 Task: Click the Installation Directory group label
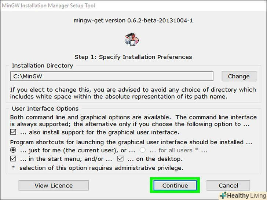[43, 66]
